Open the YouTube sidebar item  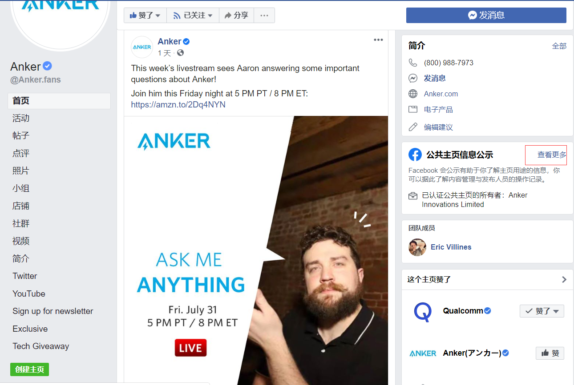coord(29,294)
